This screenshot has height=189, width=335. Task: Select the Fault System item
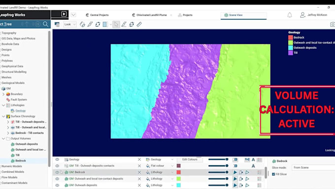(19, 100)
